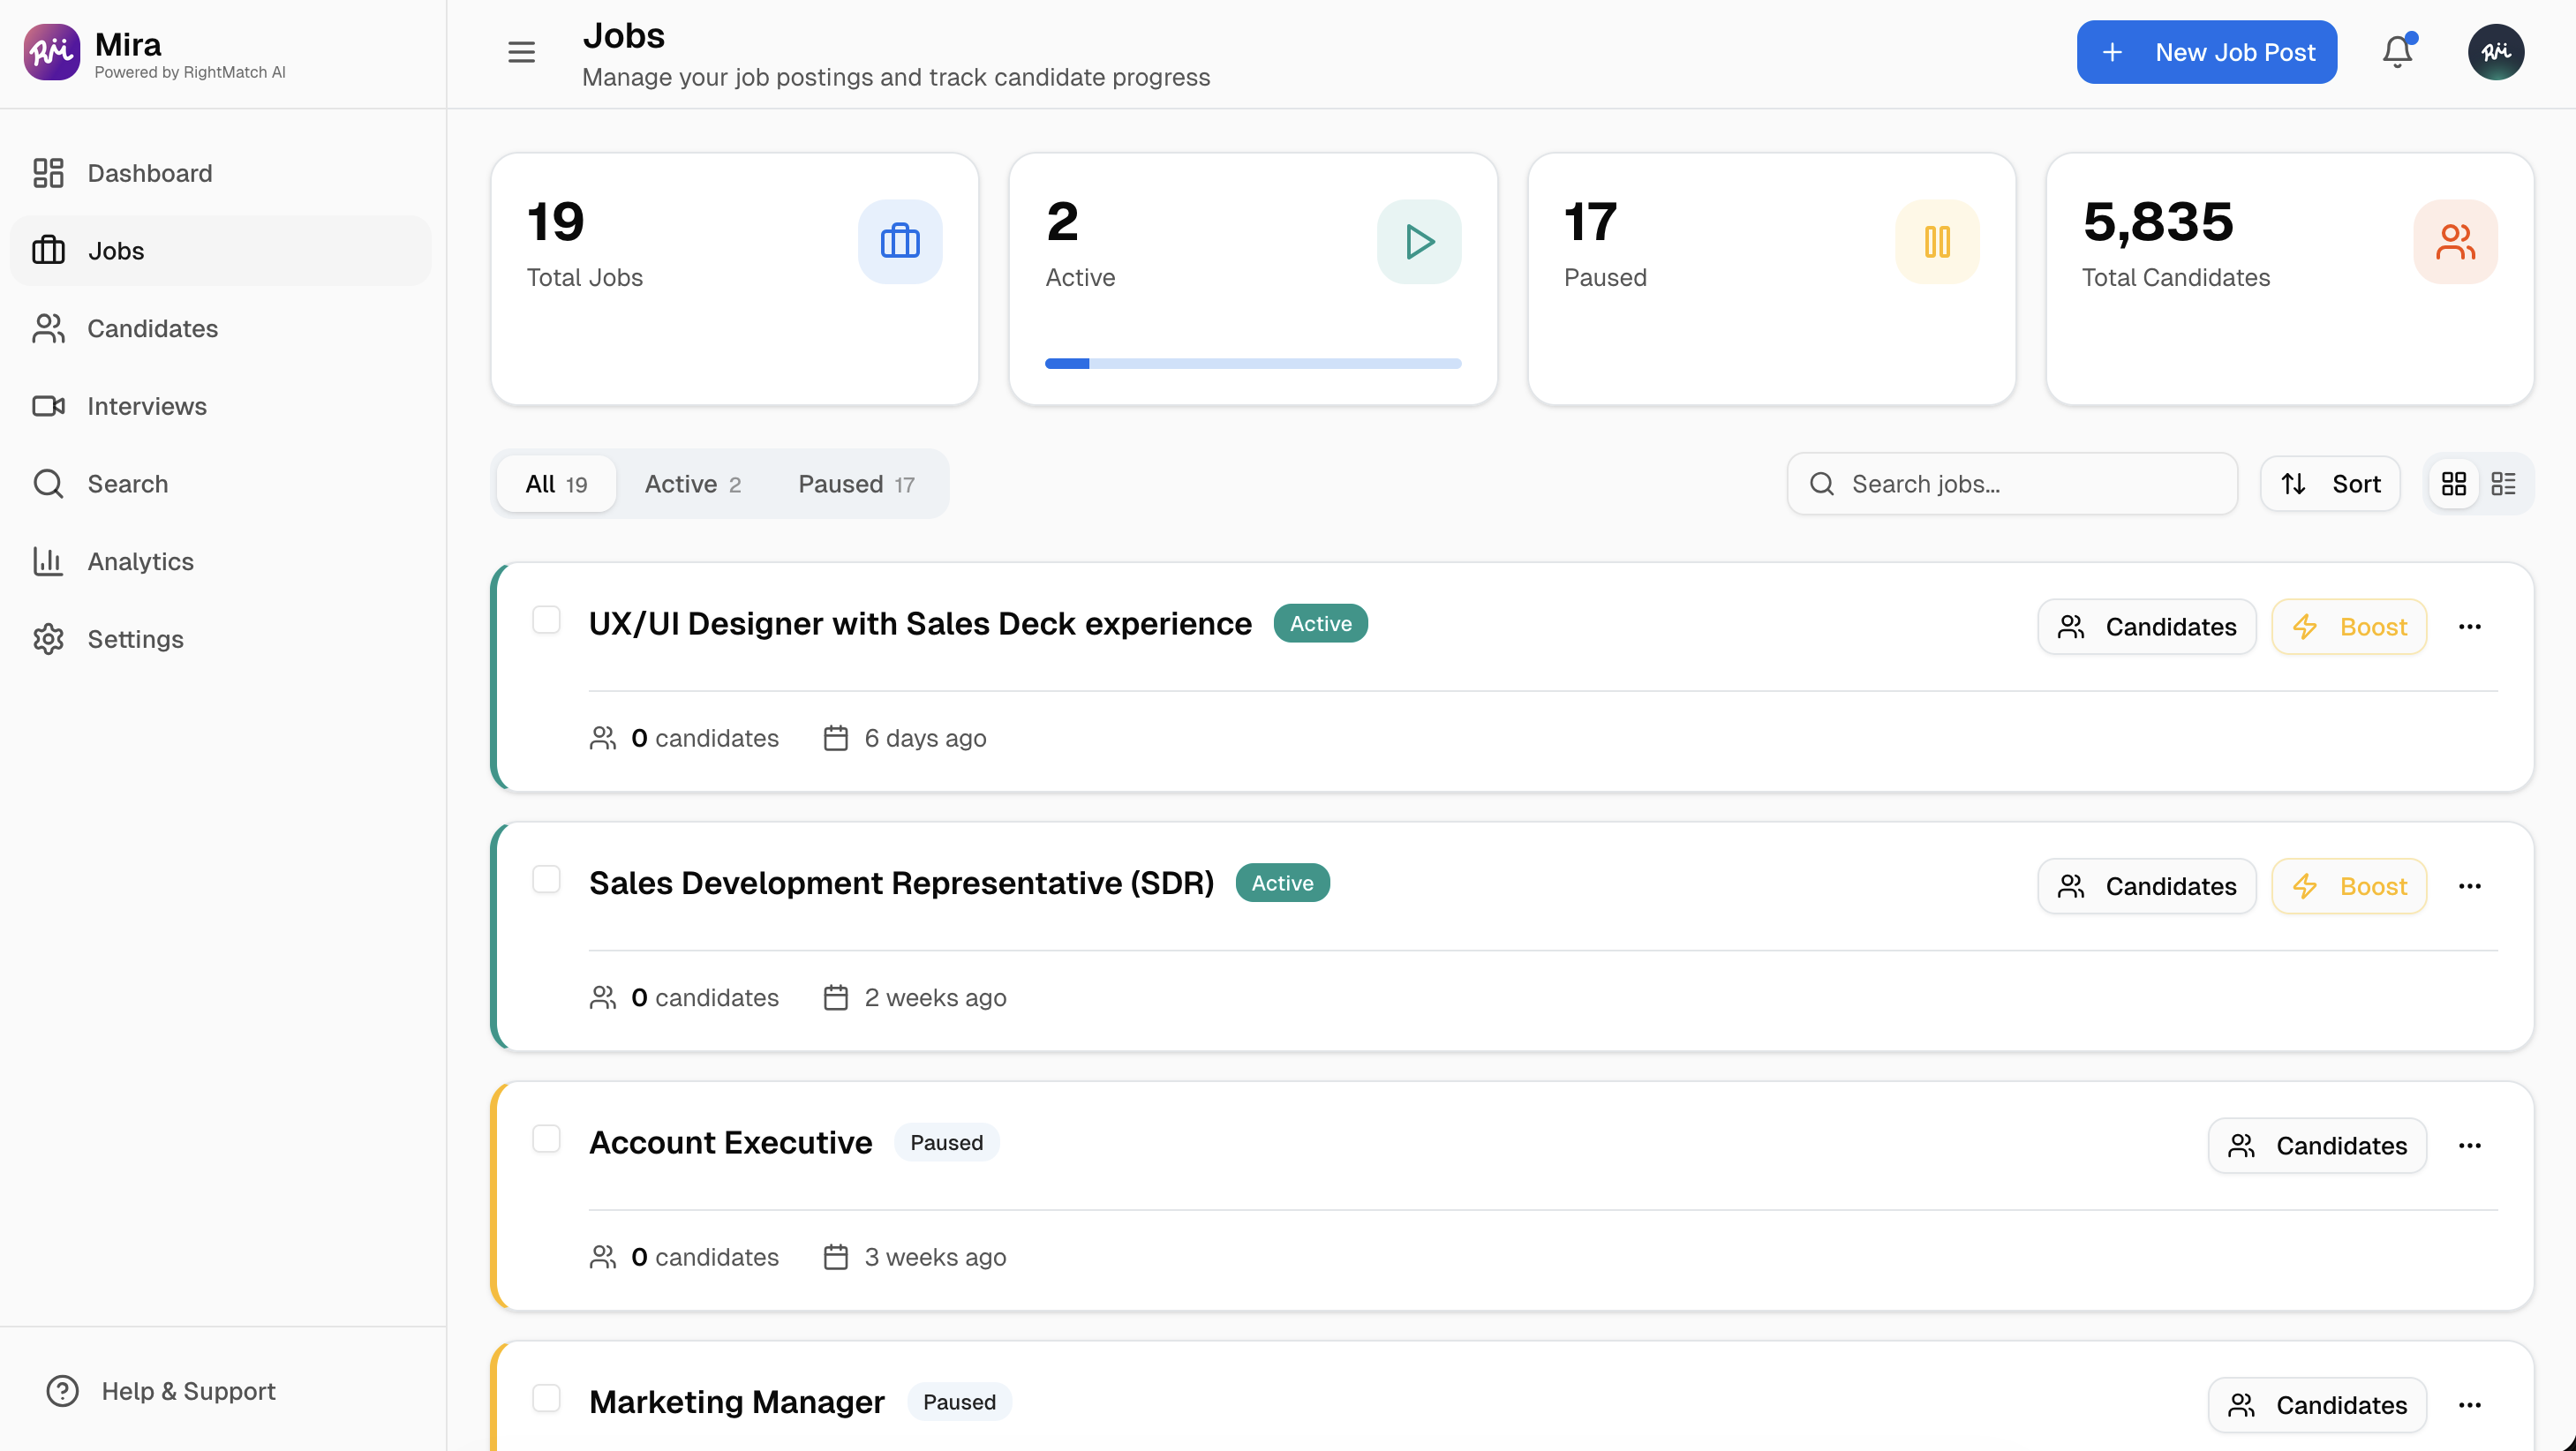The width and height of the screenshot is (2576, 1451).
Task: Switch to list view layout
Action: pyautogui.click(x=2505, y=483)
